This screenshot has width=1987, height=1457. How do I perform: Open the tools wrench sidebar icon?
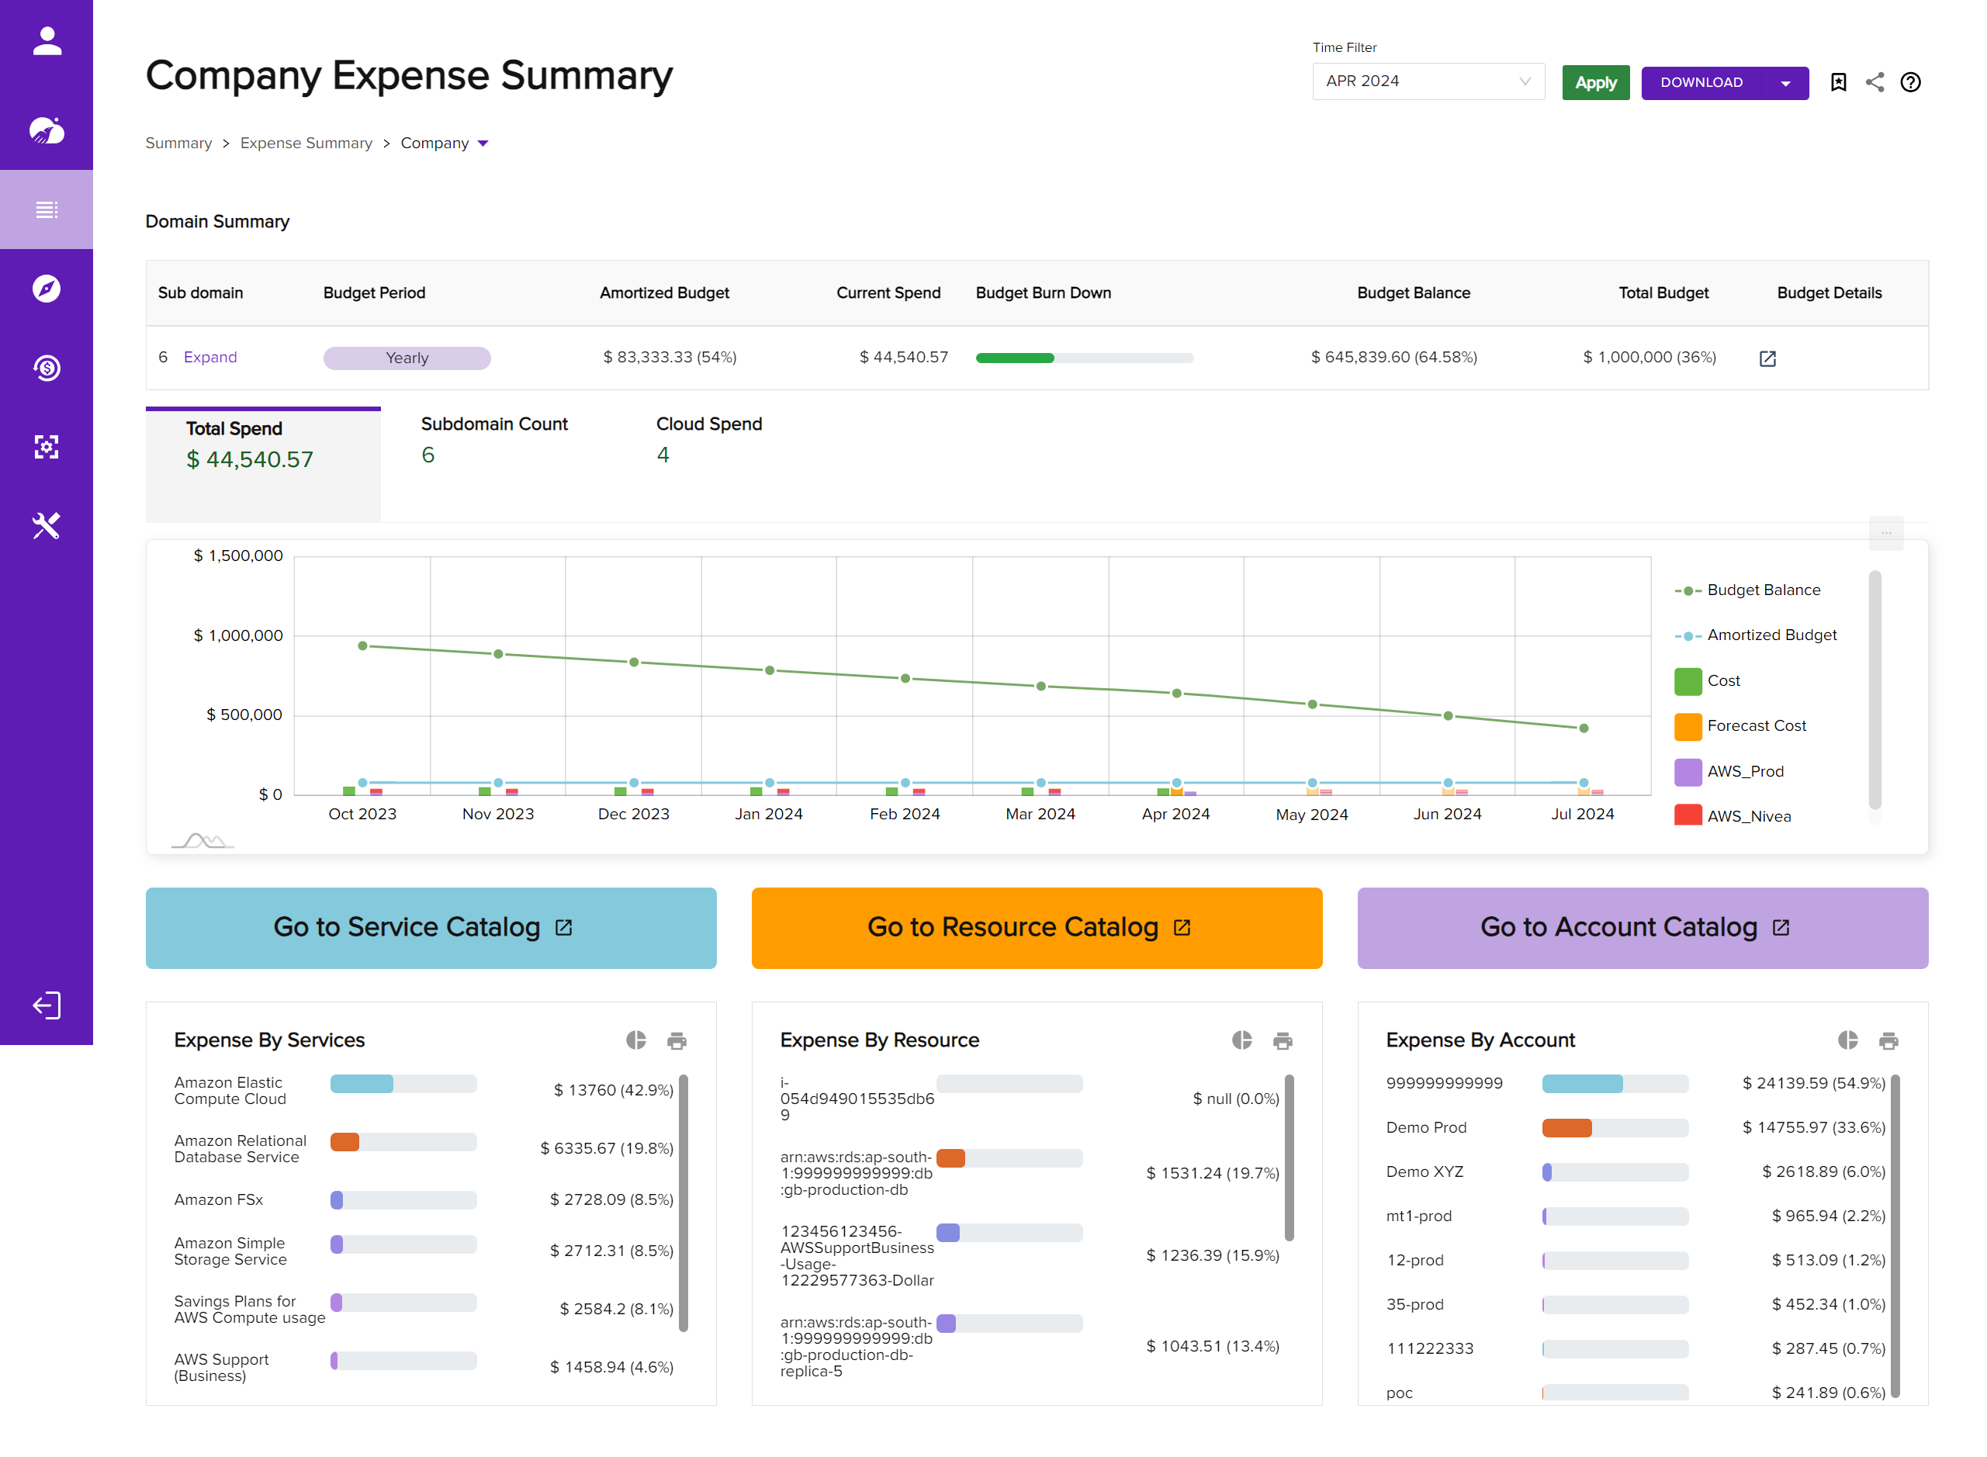point(47,526)
